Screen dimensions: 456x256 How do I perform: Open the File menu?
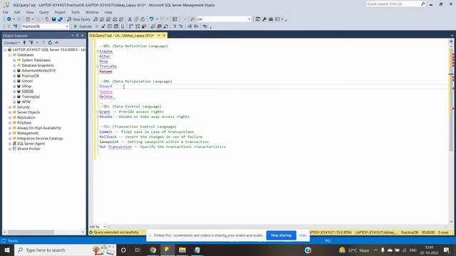point(6,12)
